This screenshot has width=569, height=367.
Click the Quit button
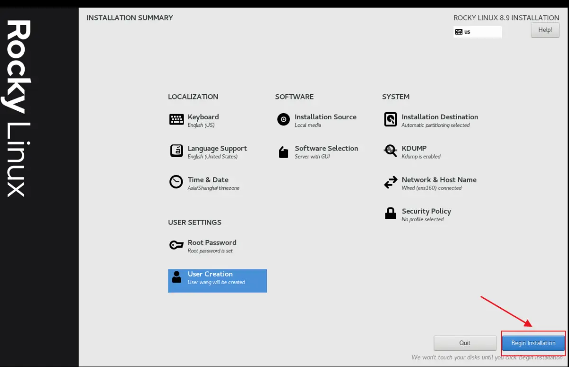465,343
